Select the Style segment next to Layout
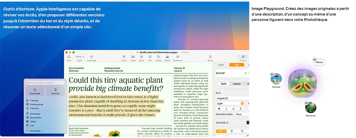The width and height of the screenshot is (356, 138). [224, 84]
